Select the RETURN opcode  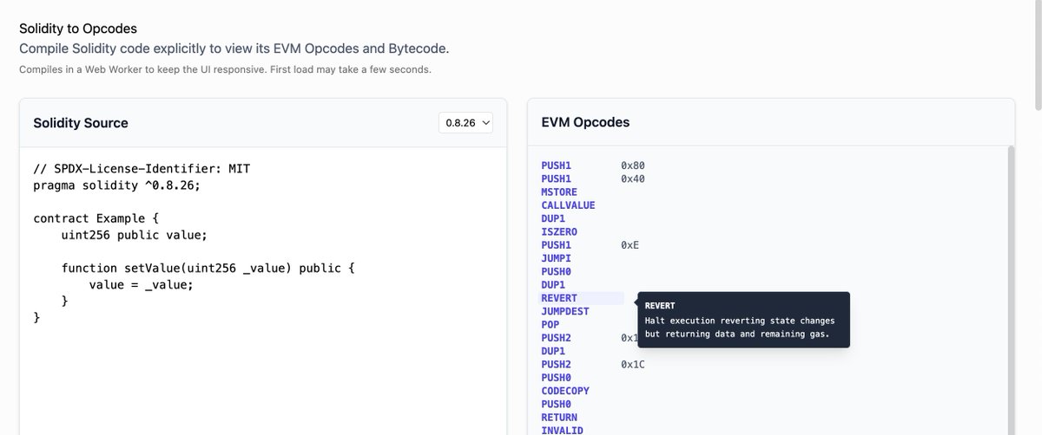pos(559,417)
